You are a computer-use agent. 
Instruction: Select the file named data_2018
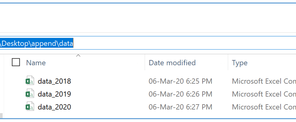click(54, 81)
